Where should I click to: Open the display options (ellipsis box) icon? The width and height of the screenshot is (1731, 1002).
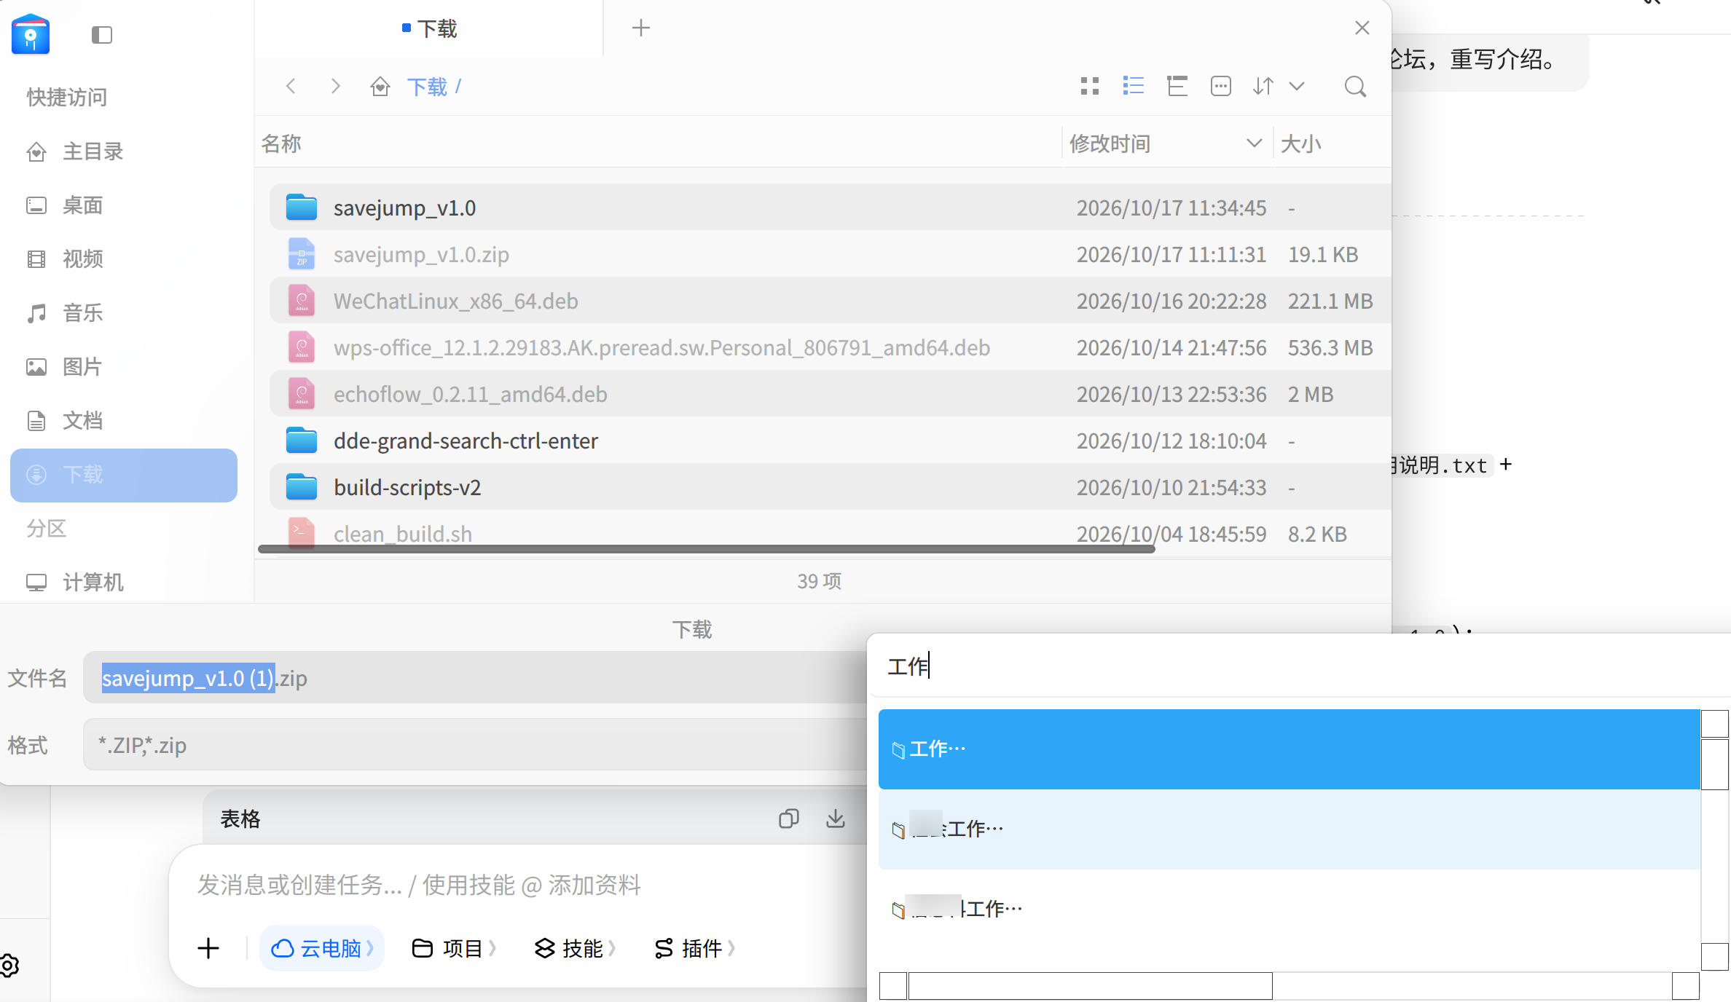1220,87
